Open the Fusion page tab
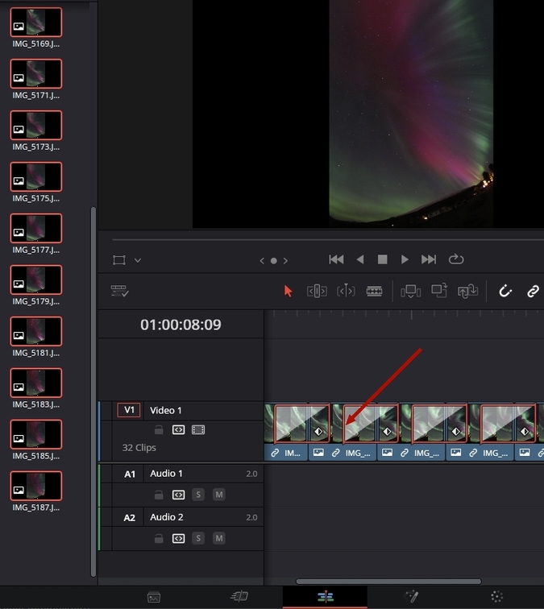This screenshot has height=609, width=544. (x=412, y=597)
